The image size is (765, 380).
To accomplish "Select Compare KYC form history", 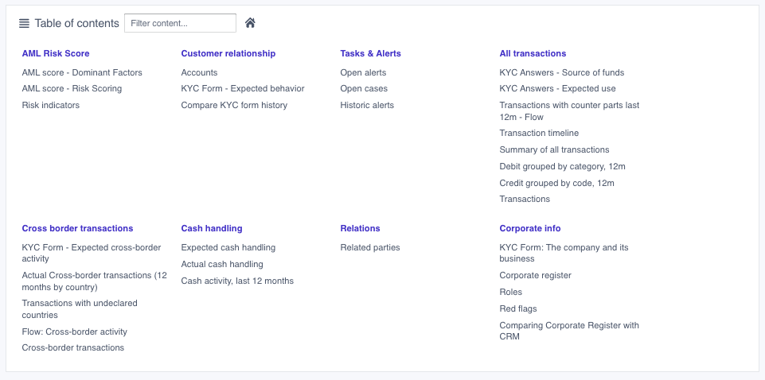I will [234, 105].
